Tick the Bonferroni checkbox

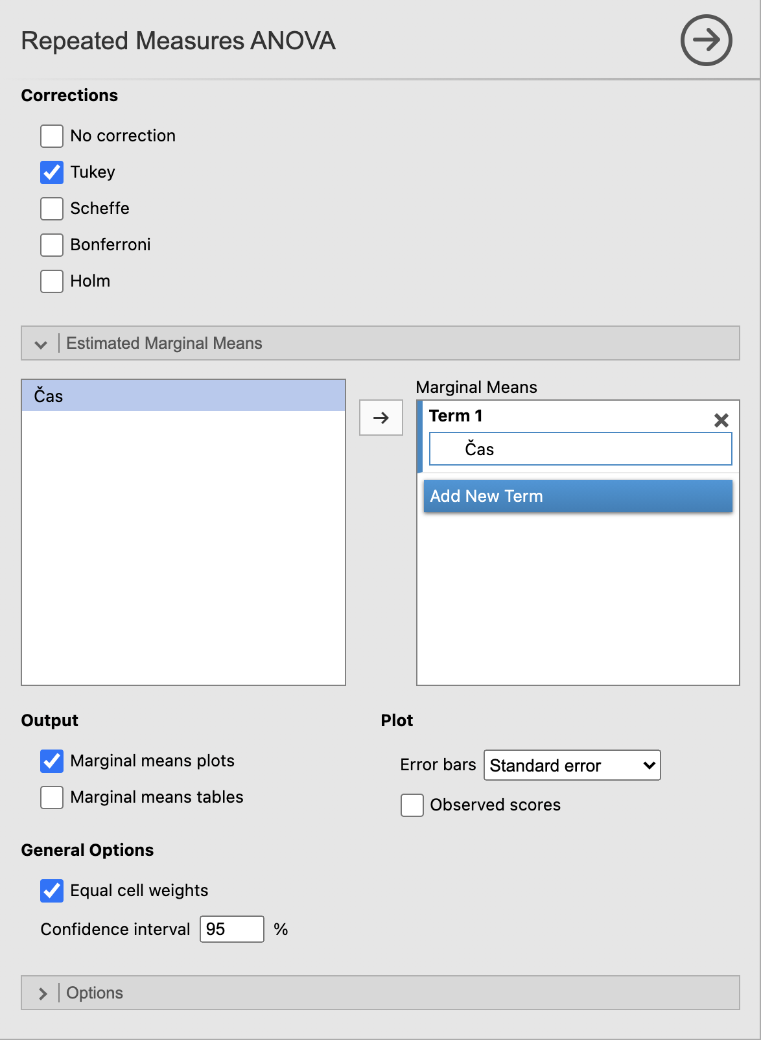click(x=52, y=245)
